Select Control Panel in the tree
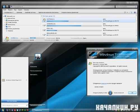The height and width of the screenshot is (112, 140). [x=13, y=29]
